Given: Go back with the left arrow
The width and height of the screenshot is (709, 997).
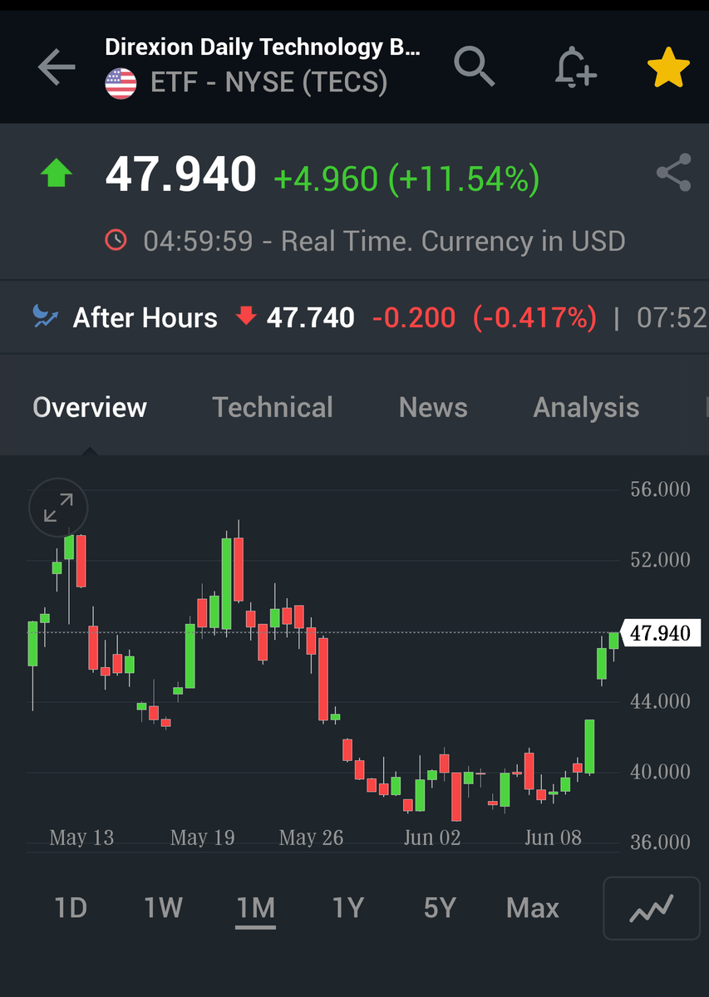Looking at the screenshot, I should [x=57, y=67].
